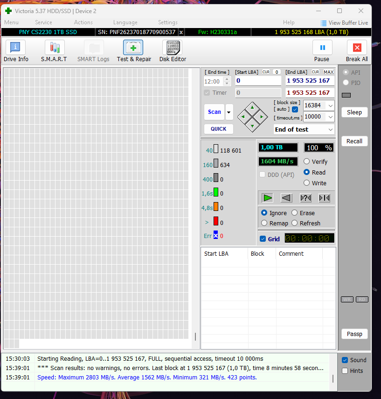This screenshot has width=381, height=399.
Task: Click the green 1,6s block swatch
Action: [x=215, y=192]
